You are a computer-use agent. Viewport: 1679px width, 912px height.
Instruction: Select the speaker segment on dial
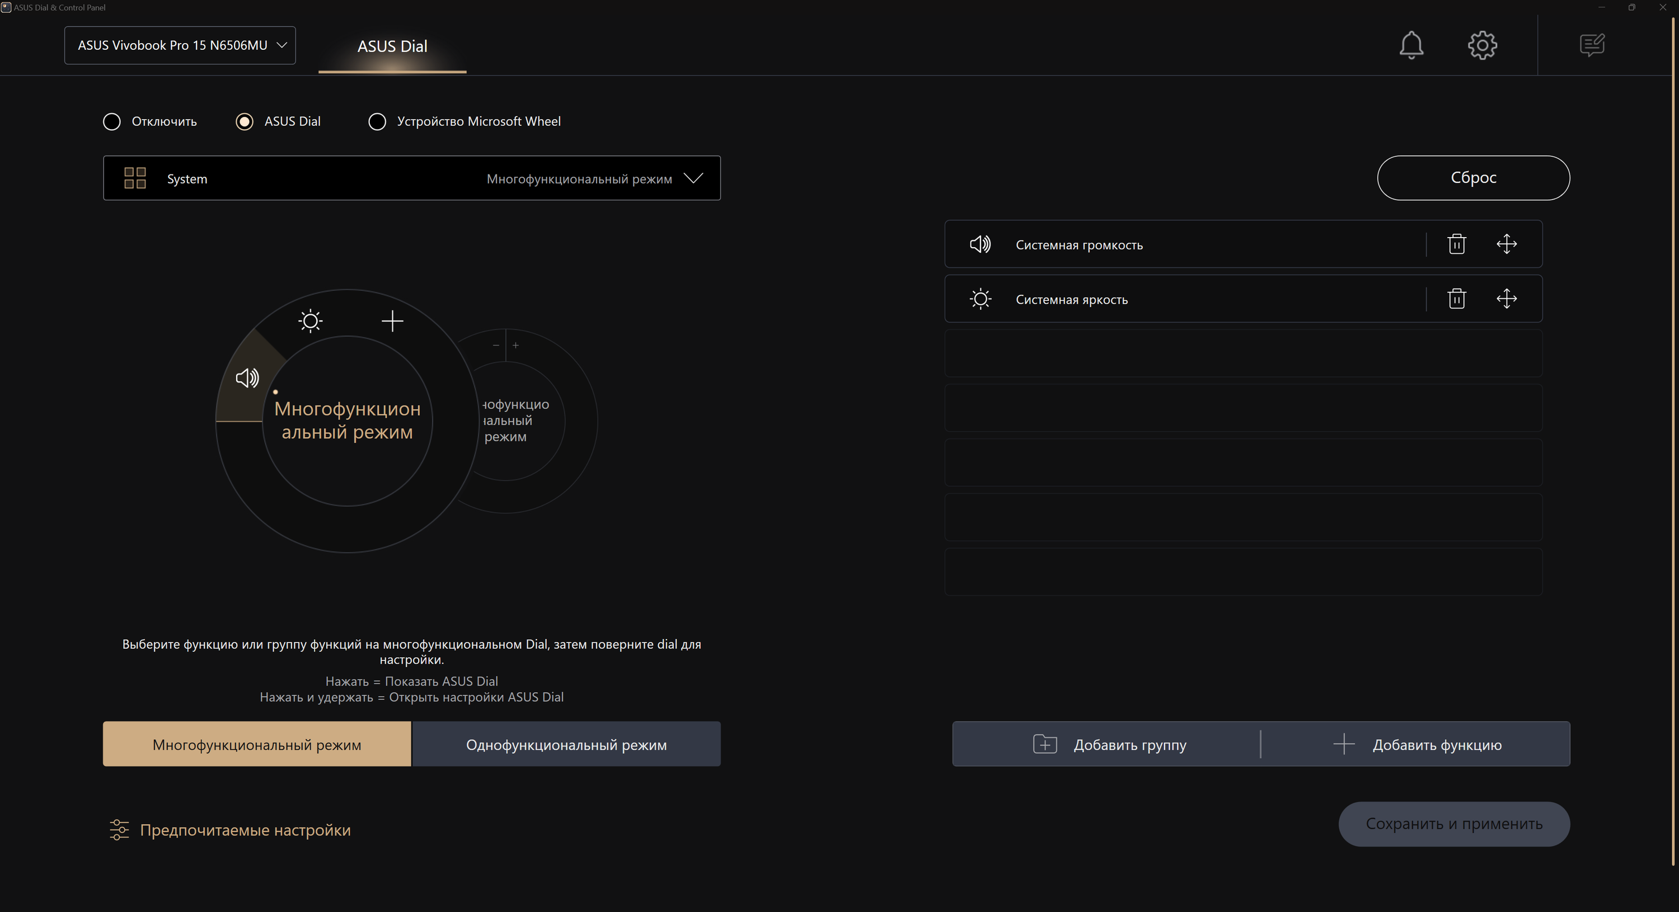coord(247,378)
